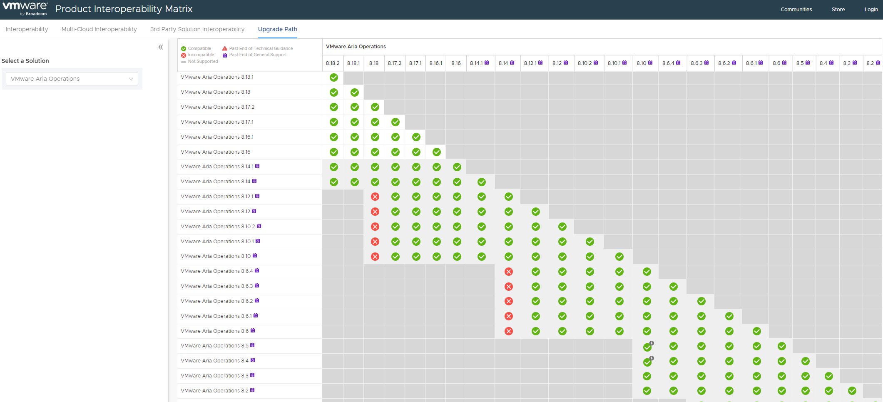Switch to the Interoperability tab
883x402 pixels.
27,29
